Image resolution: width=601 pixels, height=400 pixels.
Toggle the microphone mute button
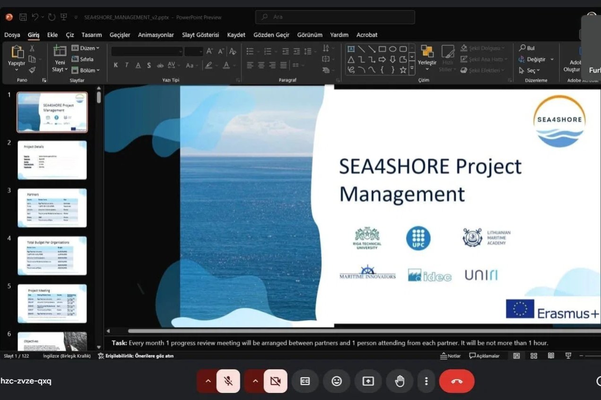228,381
